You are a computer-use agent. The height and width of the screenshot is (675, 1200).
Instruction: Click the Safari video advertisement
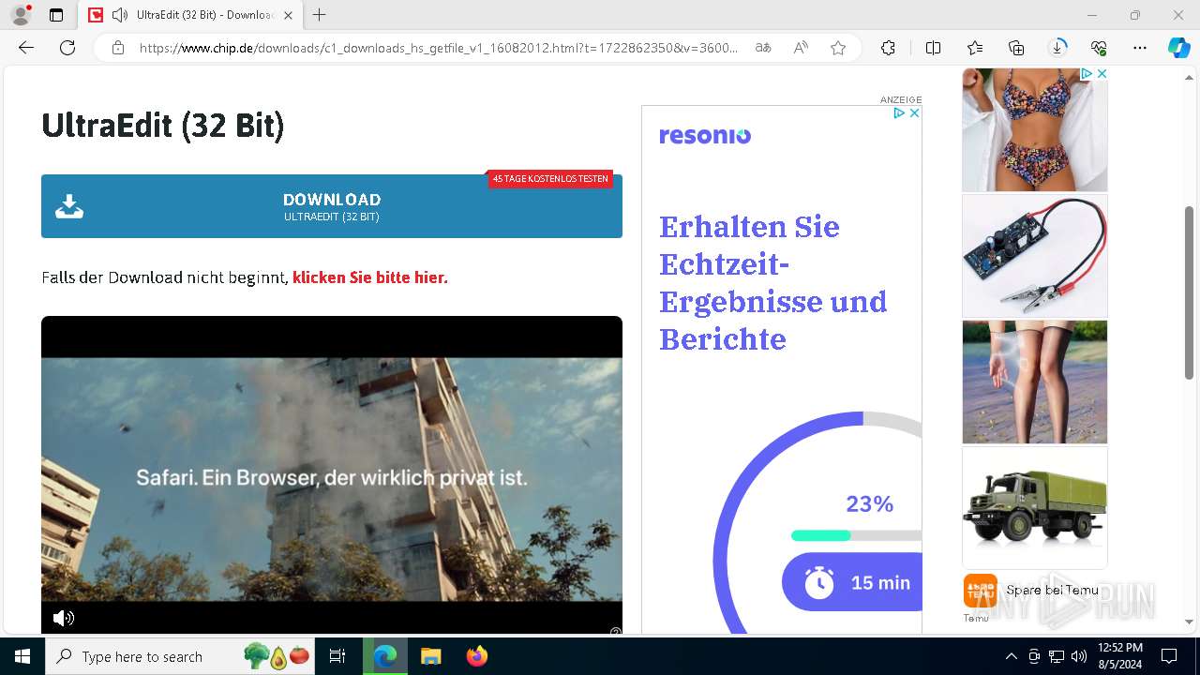[x=332, y=476]
